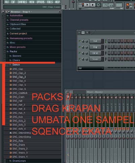Mute the Clap channel green LED

[x=80, y=47]
